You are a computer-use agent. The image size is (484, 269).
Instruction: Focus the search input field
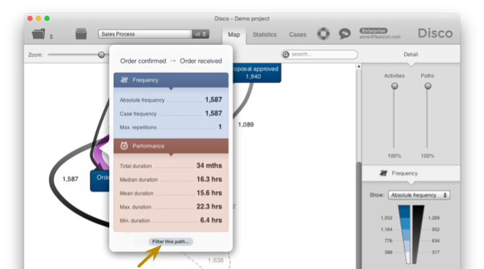[319, 54]
